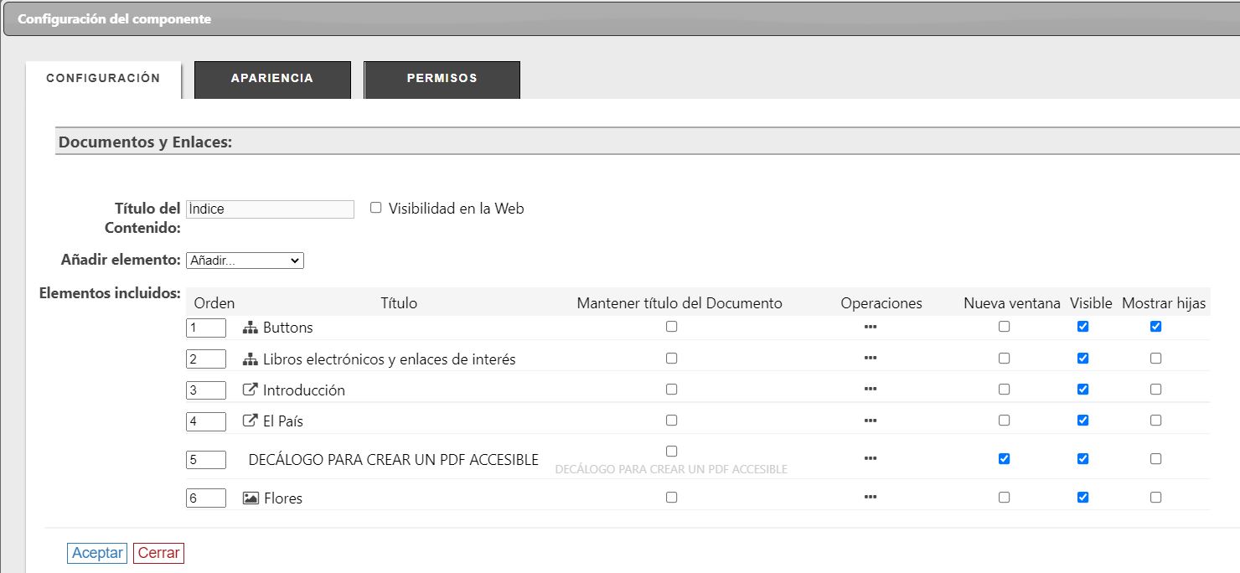Image resolution: width=1240 pixels, height=573 pixels.
Task: Uncheck Nueva ventana for the DECÁLOGO row
Action: [1004, 458]
